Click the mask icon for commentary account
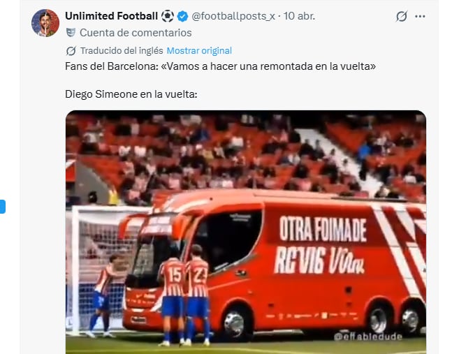Image resolution: width=452 pixels, height=354 pixels. point(71,33)
